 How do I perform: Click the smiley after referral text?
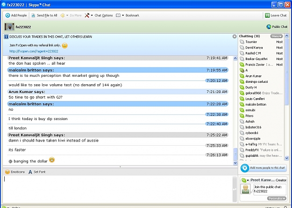(64, 45)
